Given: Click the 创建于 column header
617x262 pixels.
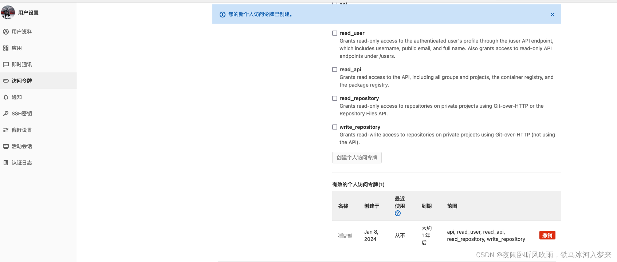Looking at the screenshot, I should click(x=372, y=206).
